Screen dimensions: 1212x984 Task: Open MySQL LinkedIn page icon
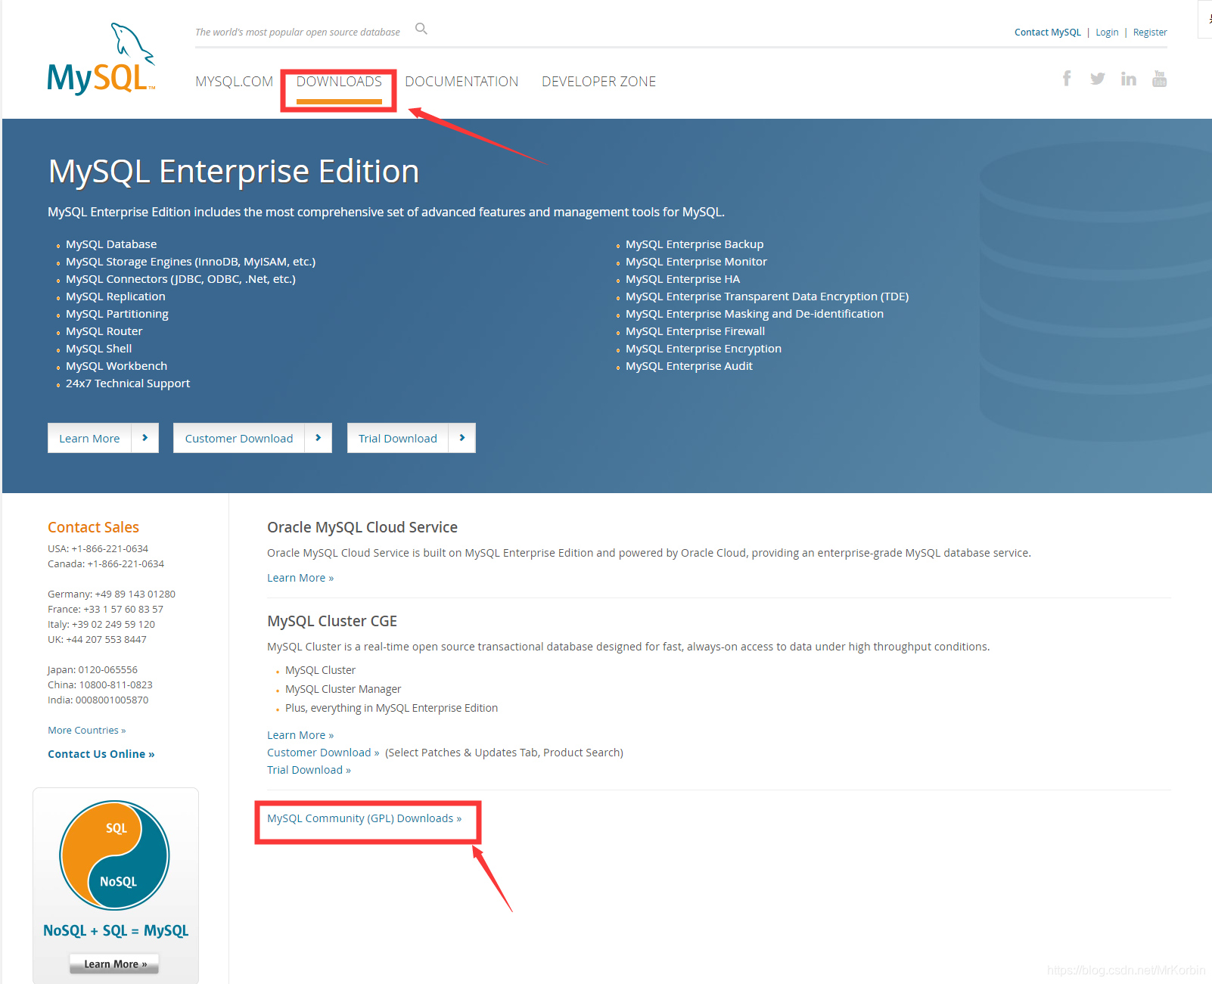click(x=1128, y=79)
